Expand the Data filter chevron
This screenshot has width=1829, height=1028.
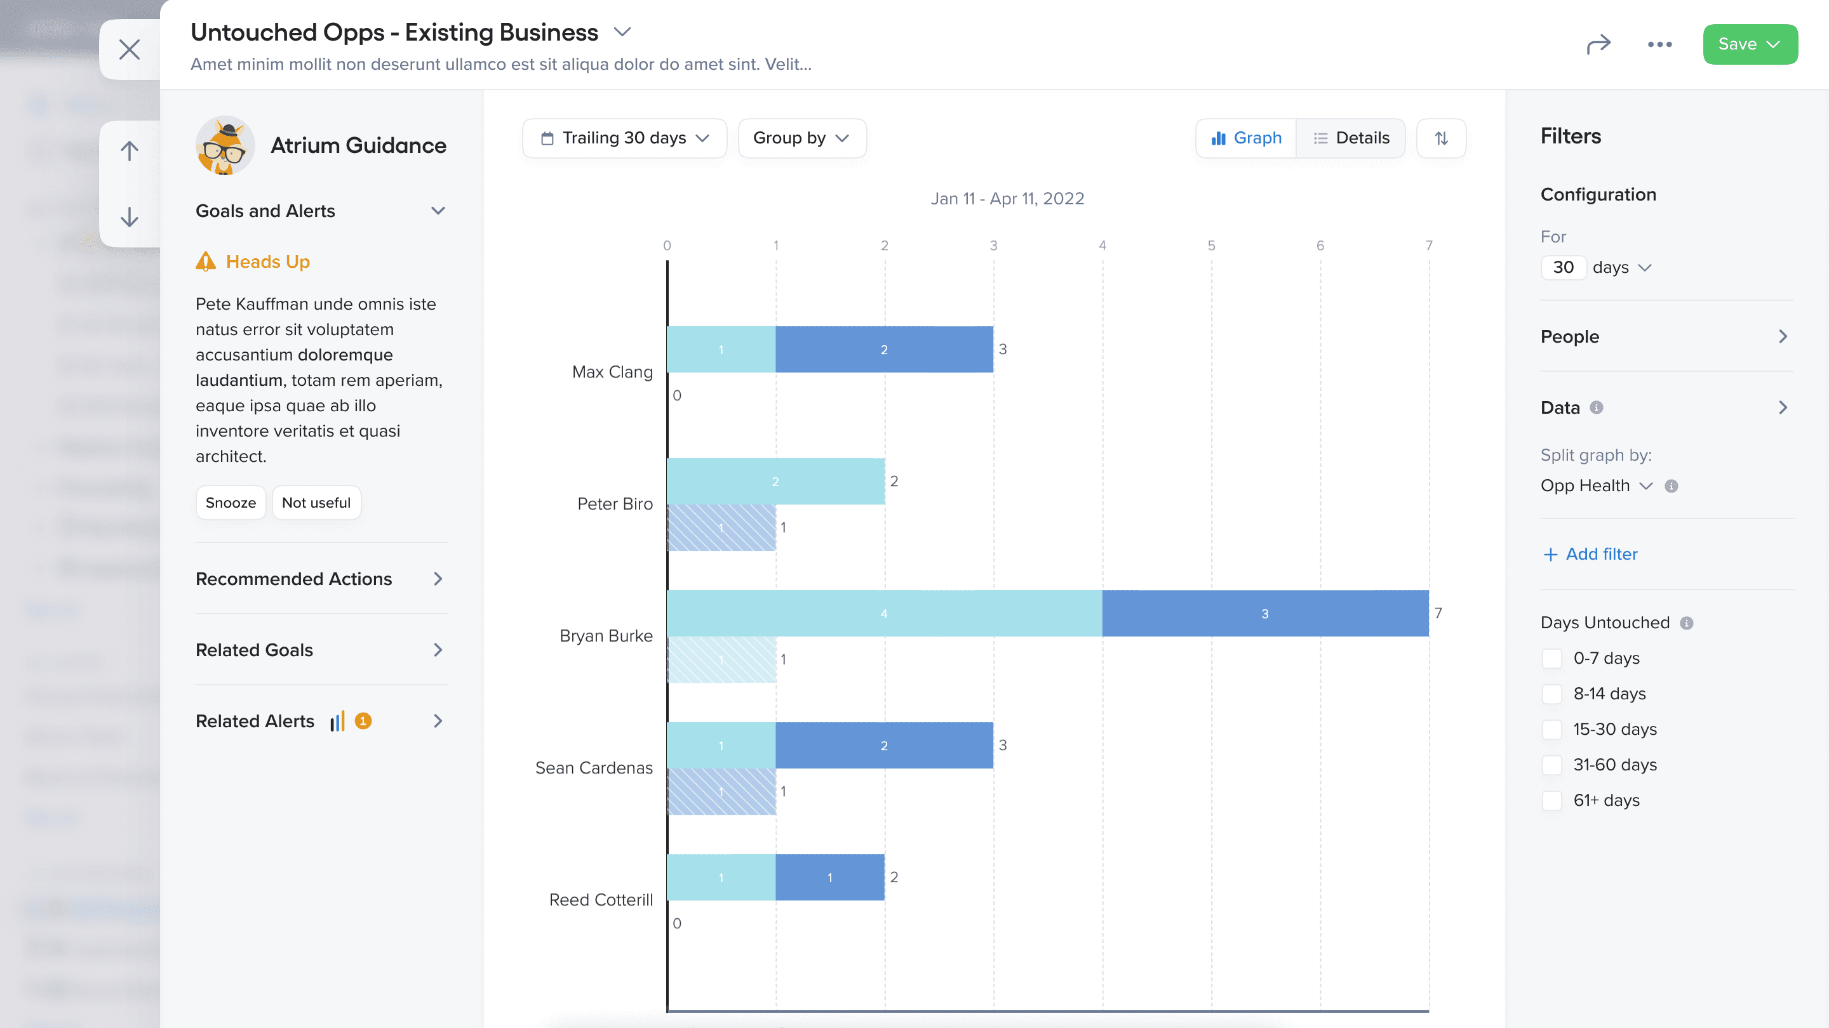click(x=1783, y=407)
